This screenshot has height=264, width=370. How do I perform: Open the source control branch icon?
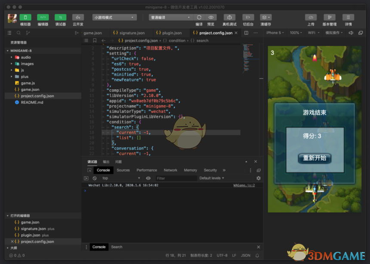click(28, 33)
